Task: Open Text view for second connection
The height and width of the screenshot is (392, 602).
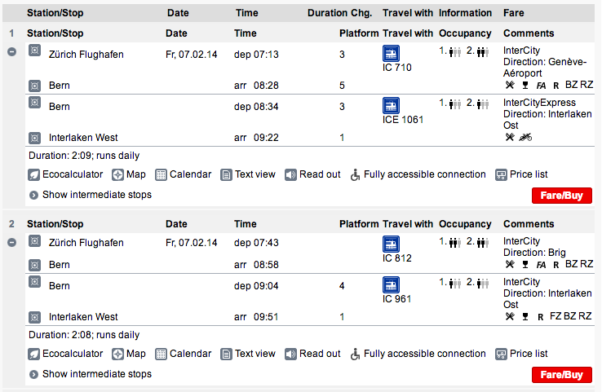Action: pos(248,354)
